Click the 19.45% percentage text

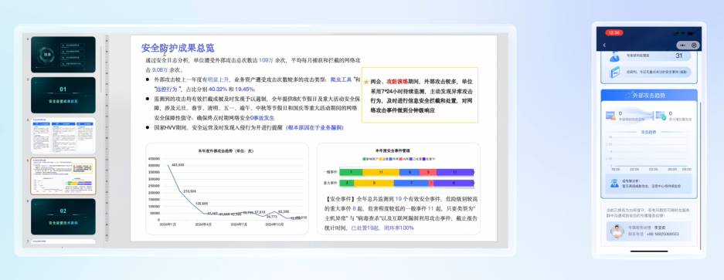245,89
